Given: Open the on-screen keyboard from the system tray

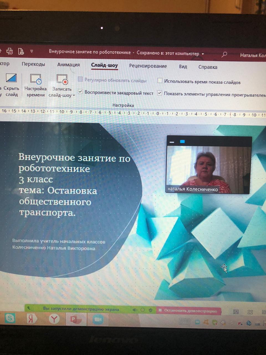Looking at the screenshot, I should 184,322.
